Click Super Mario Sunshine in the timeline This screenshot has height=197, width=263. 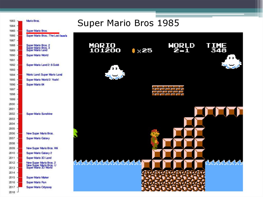pos(39,114)
